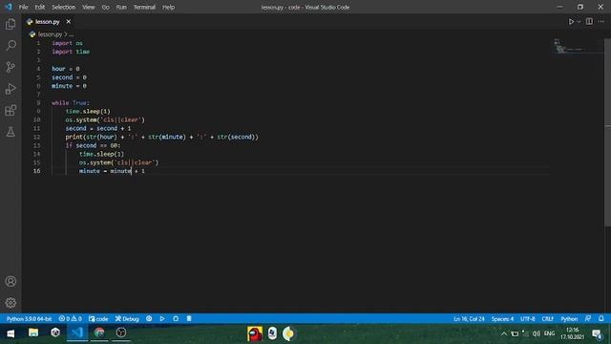
Task: Change encoding via UTF-8
Action: 528,318
